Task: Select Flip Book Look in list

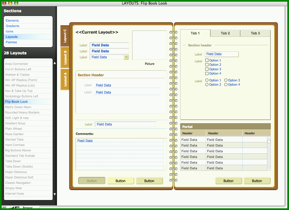Action: [28, 102]
